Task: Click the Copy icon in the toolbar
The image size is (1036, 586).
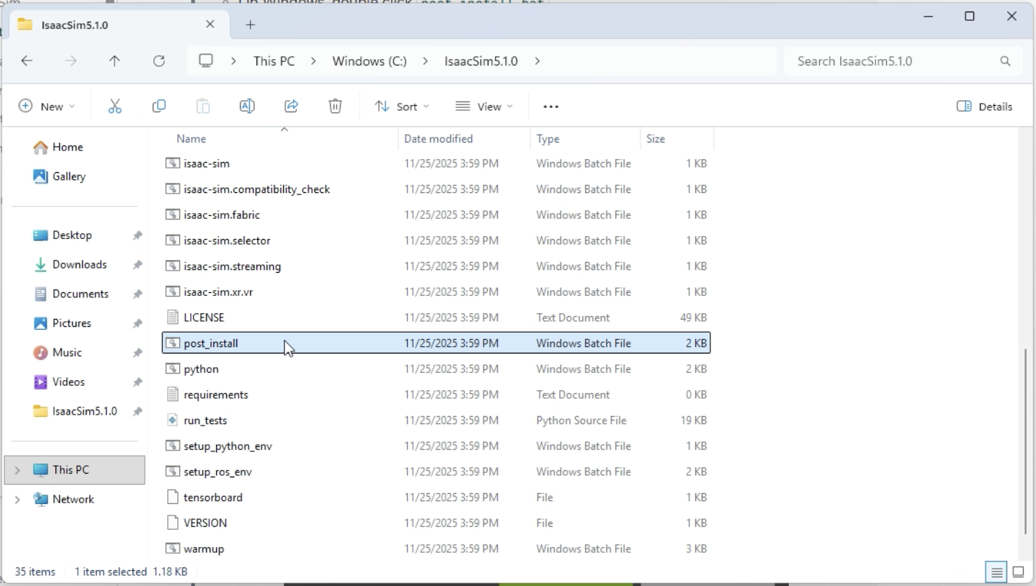Action: 158,106
